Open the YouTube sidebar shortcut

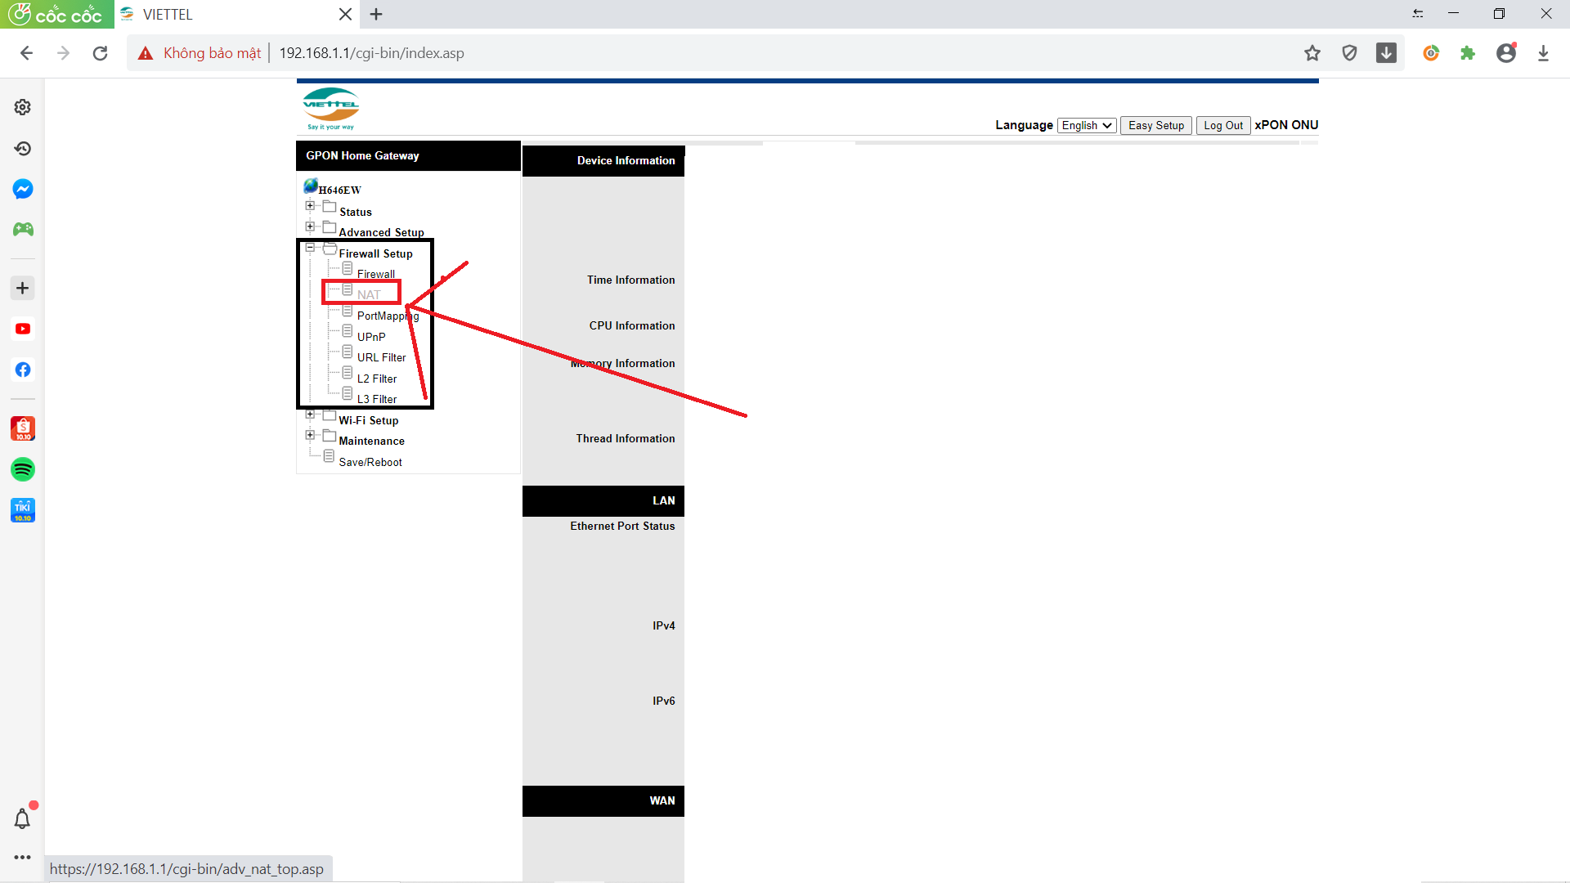click(x=23, y=329)
